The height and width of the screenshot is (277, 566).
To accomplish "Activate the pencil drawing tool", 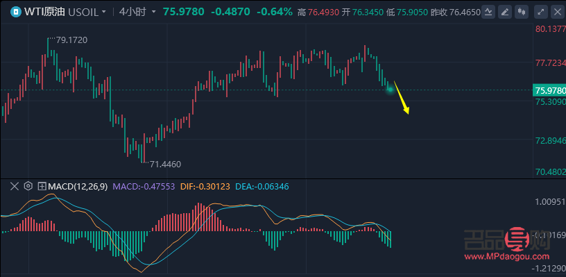I will [x=506, y=12].
